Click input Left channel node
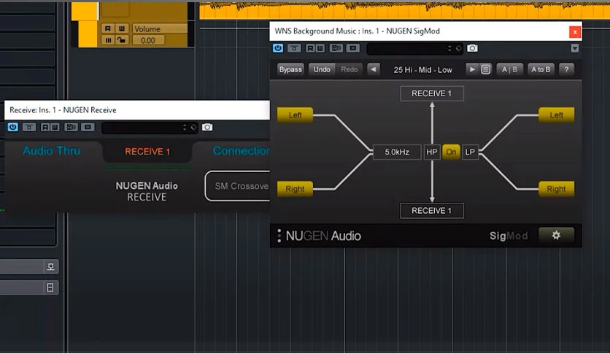The height and width of the screenshot is (353, 610). click(x=295, y=115)
